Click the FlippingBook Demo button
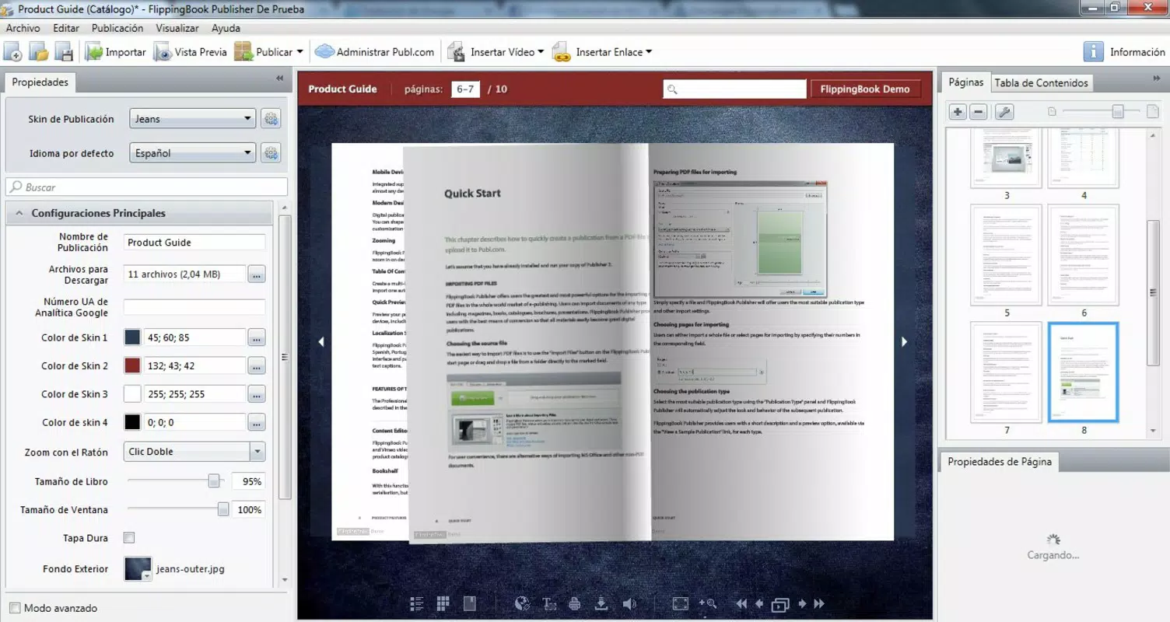Screen dimensions: 1170x622 tap(864, 89)
